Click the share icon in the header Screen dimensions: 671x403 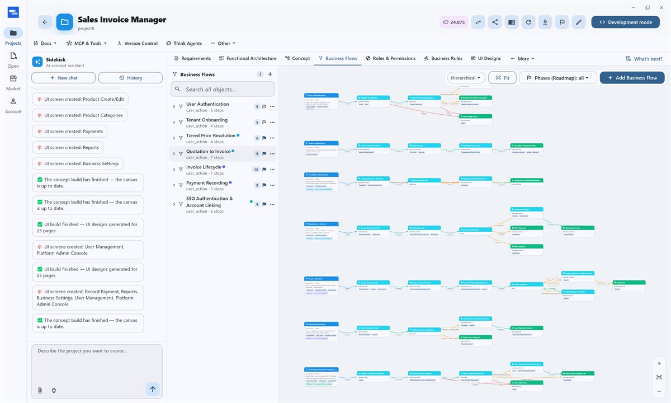[495, 22]
